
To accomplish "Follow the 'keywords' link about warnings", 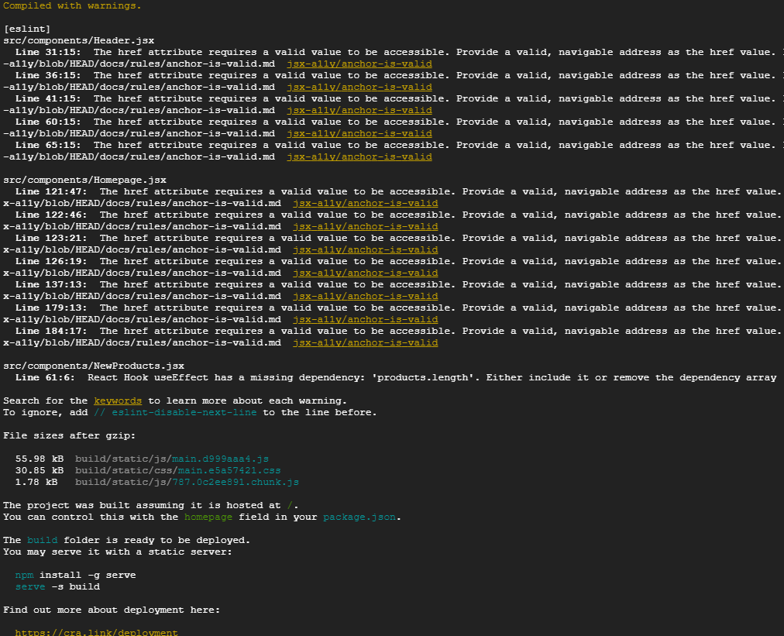I will coord(118,401).
